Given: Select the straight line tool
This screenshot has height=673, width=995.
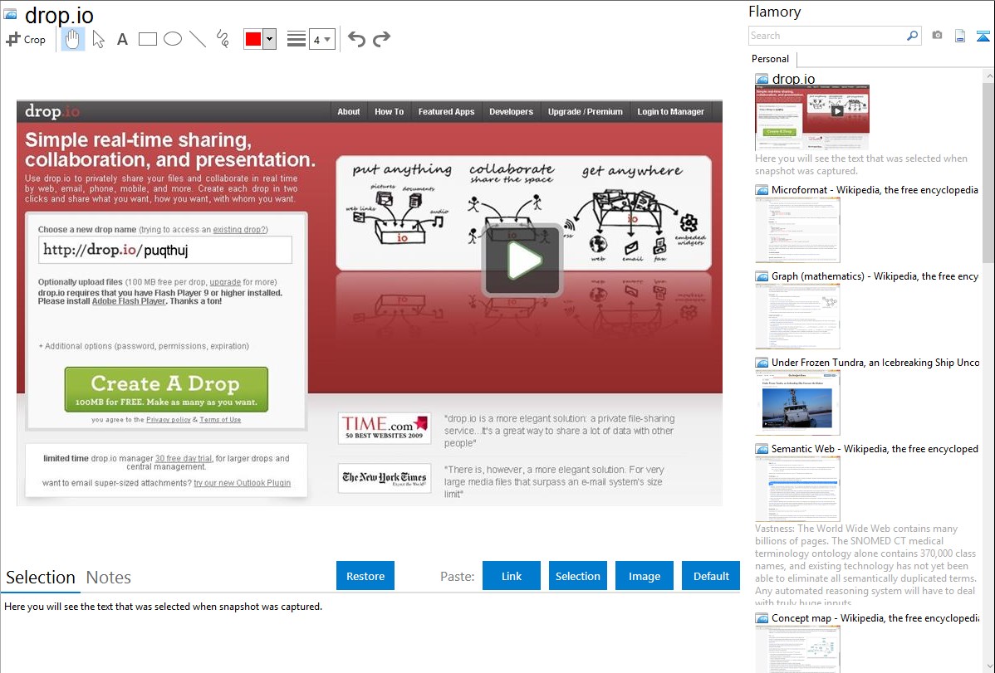Looking at the screenshot, I should 198,39.
